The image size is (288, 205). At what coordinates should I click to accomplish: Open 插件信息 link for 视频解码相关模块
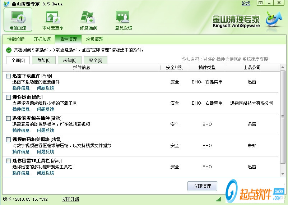pos(21,152)
